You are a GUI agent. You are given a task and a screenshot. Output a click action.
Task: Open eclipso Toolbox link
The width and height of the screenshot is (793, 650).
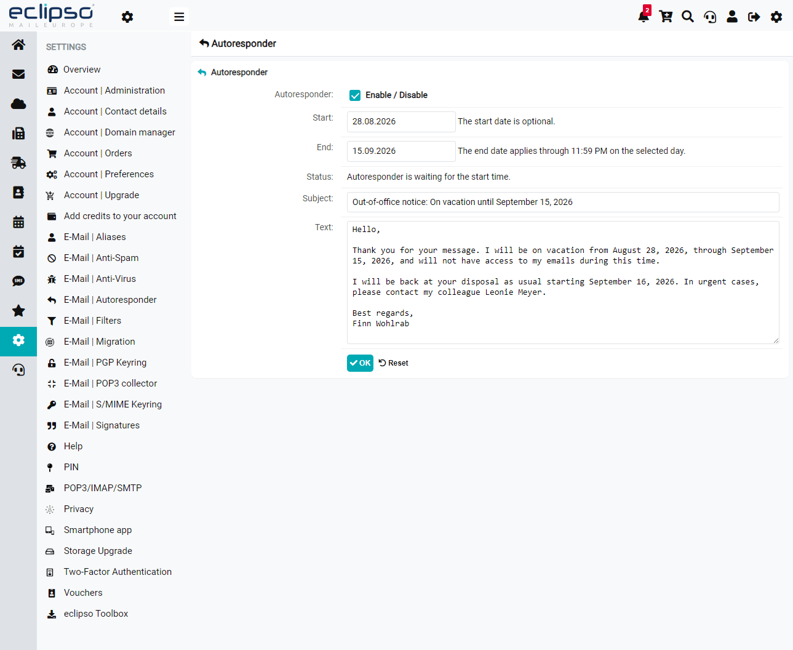point(96,614)
